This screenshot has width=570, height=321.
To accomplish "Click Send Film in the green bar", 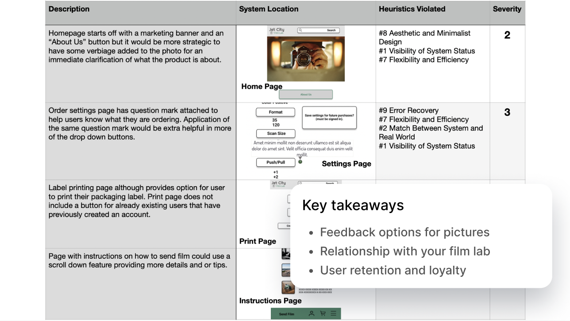I will [287, 314].
